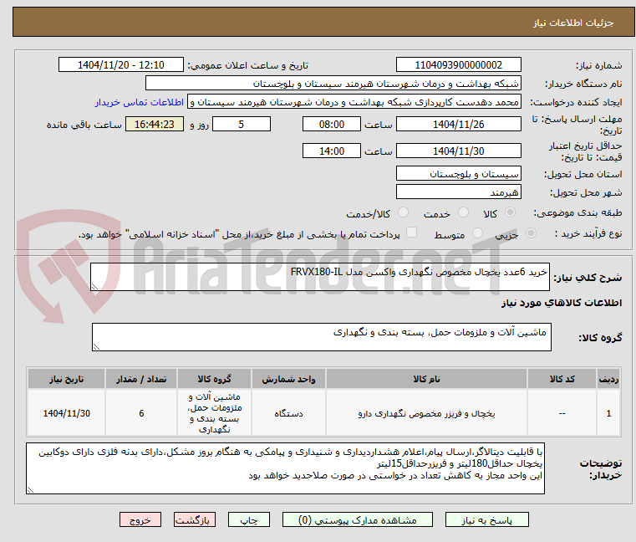
Task: Click the quantity cell showing 6
Action: pos(141,413)
